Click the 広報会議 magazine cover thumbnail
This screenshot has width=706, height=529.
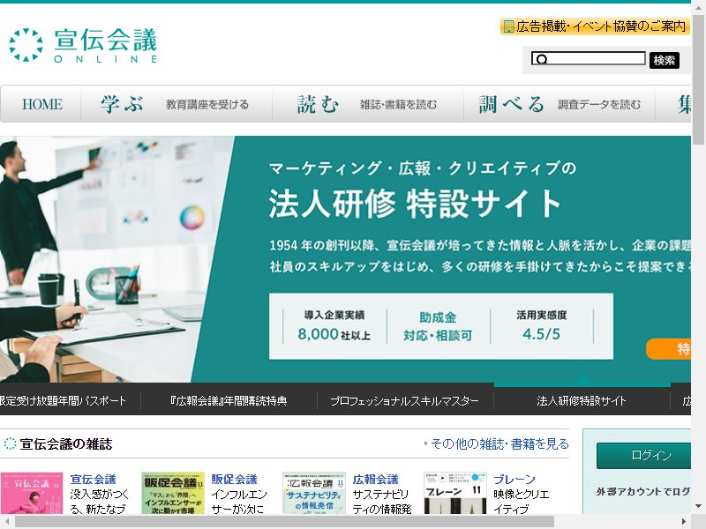pos(314,493)
